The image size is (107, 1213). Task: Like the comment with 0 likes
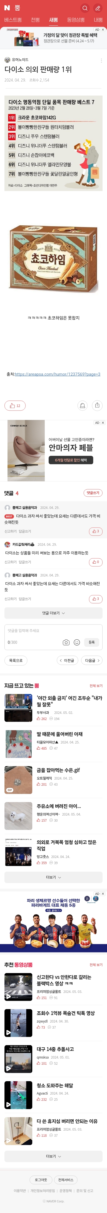click(x=96, y=562)
